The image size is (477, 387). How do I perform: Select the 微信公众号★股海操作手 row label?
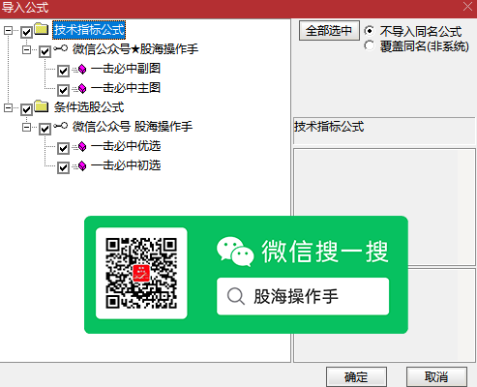(135, 49)
